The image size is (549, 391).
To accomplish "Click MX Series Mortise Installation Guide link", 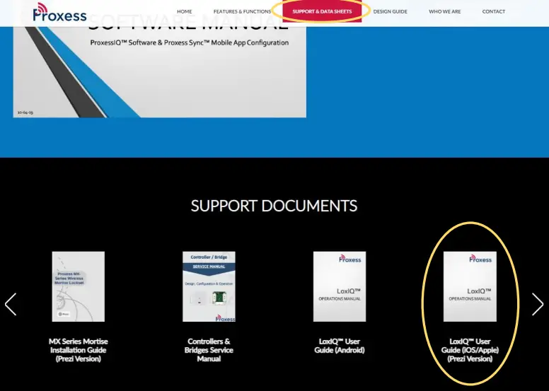I will click(78, 350).
